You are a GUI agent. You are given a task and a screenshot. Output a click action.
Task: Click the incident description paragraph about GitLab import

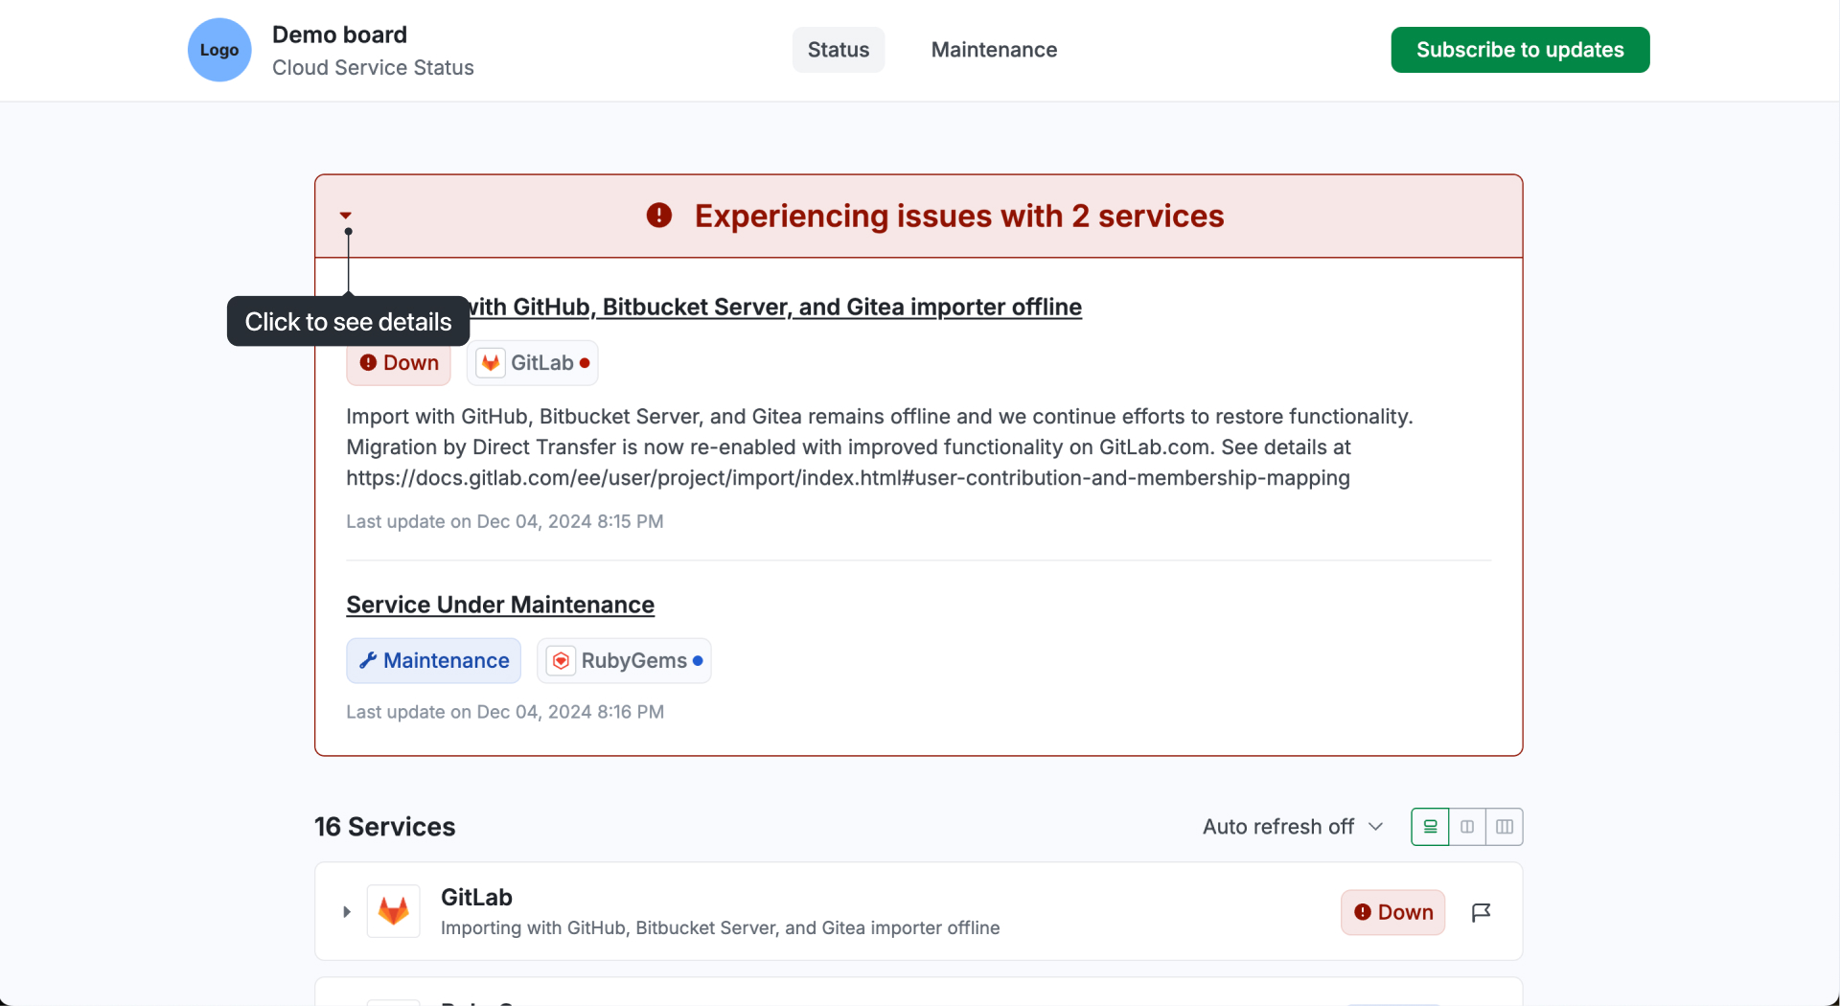(x=880, y=447)
